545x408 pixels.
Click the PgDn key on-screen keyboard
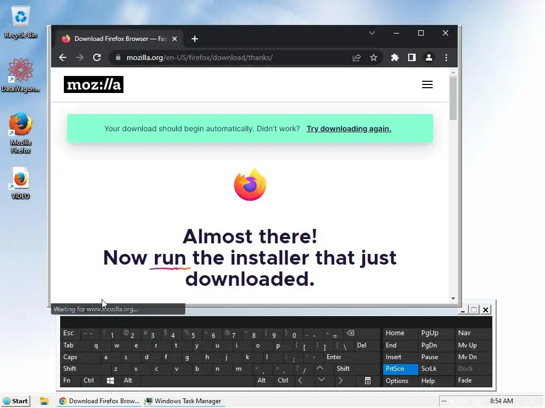(x=436, y=345)
